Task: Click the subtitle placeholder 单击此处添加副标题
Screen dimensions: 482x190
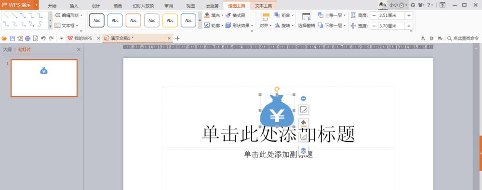Action: point(278,154)
